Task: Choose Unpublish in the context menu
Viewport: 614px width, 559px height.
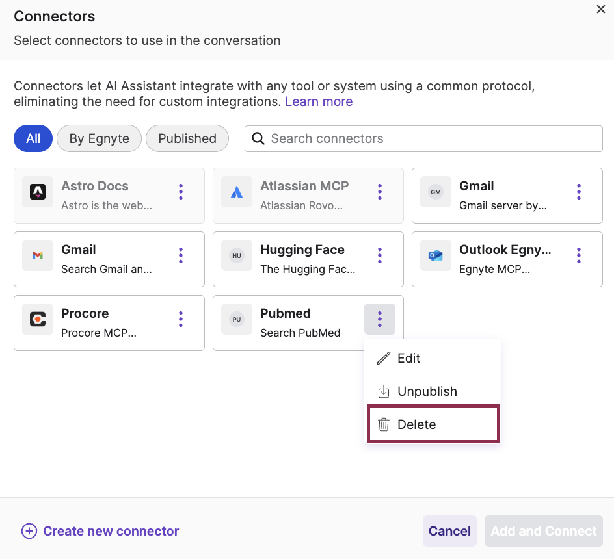Action: pos(427,391)
